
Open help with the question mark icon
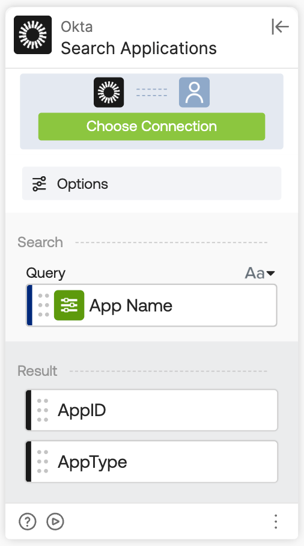point(28,521)
